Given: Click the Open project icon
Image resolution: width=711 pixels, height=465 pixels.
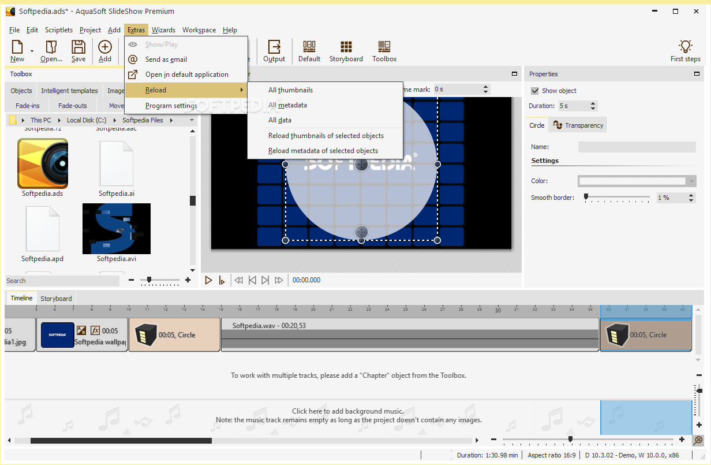Looking at the screenshot, I should (51, 51).
